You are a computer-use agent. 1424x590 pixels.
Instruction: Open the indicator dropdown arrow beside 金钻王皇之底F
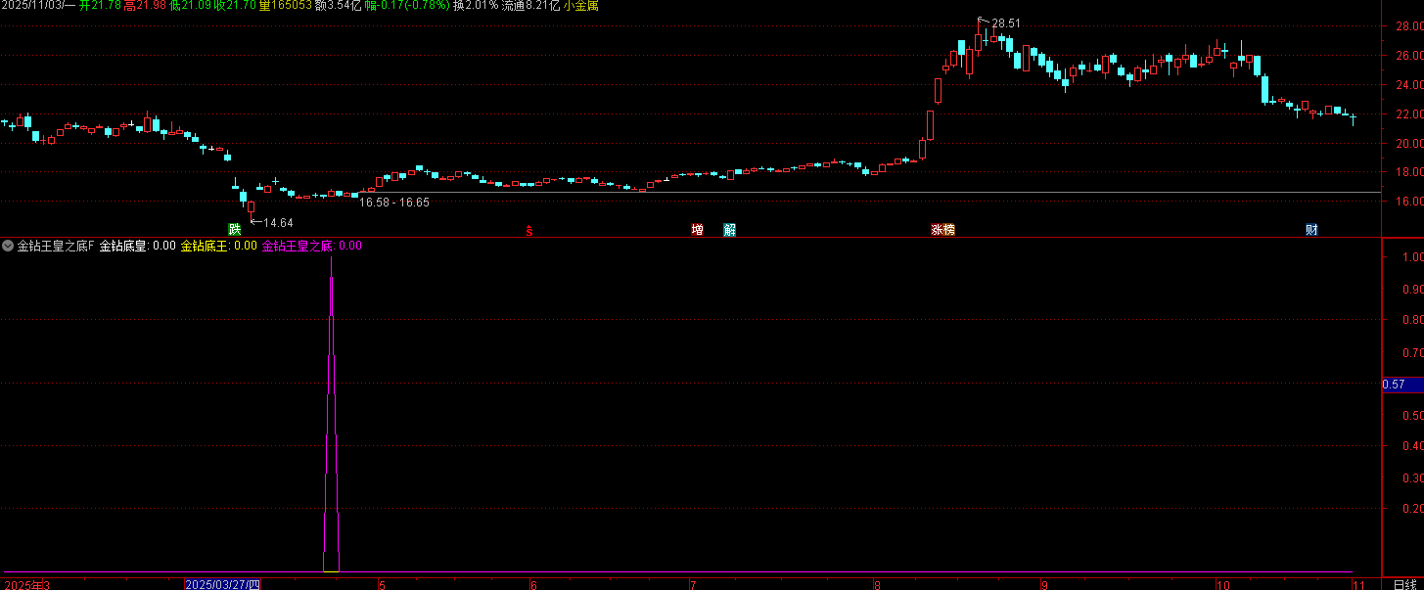(8, 247)
